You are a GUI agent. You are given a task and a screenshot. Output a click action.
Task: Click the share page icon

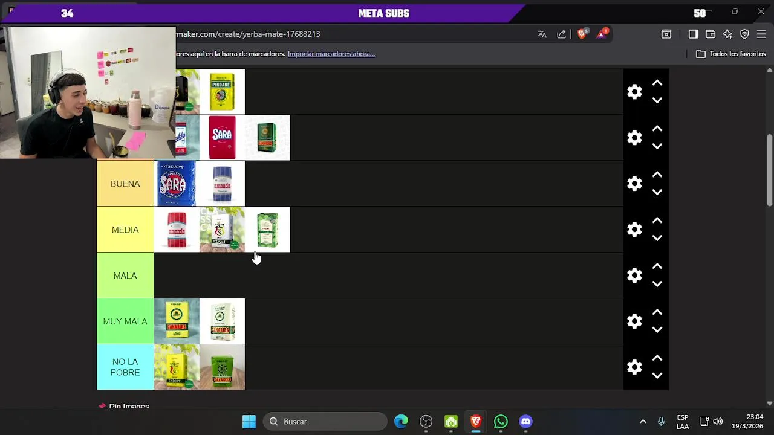[562, 34]
